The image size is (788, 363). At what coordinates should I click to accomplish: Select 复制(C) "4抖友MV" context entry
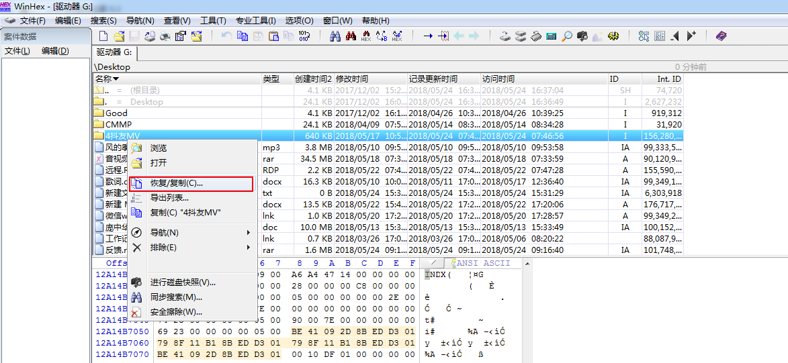point(193,213)
